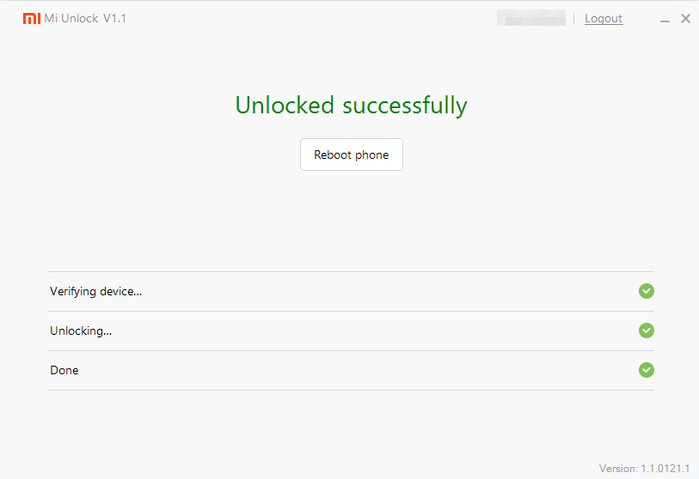Click the Verifying device green checkmark
The image size is (699, 479).
click(x=646, y=291)
